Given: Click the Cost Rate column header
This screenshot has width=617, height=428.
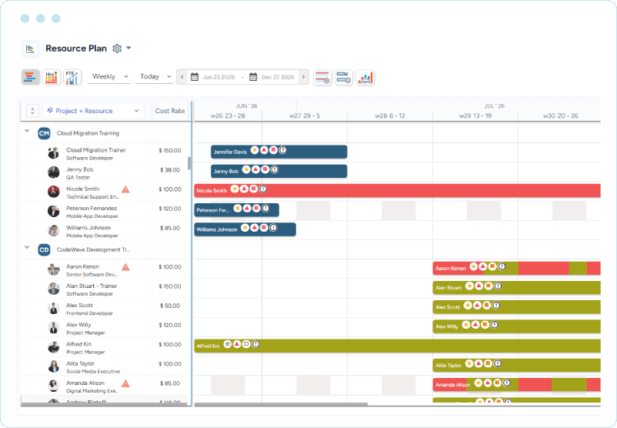Looking at the screenshot, I should 169,111.
